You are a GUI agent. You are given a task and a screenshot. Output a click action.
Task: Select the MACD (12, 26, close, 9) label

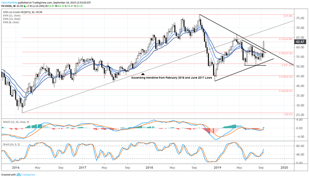pyautogui.click(x=16, y=122)
